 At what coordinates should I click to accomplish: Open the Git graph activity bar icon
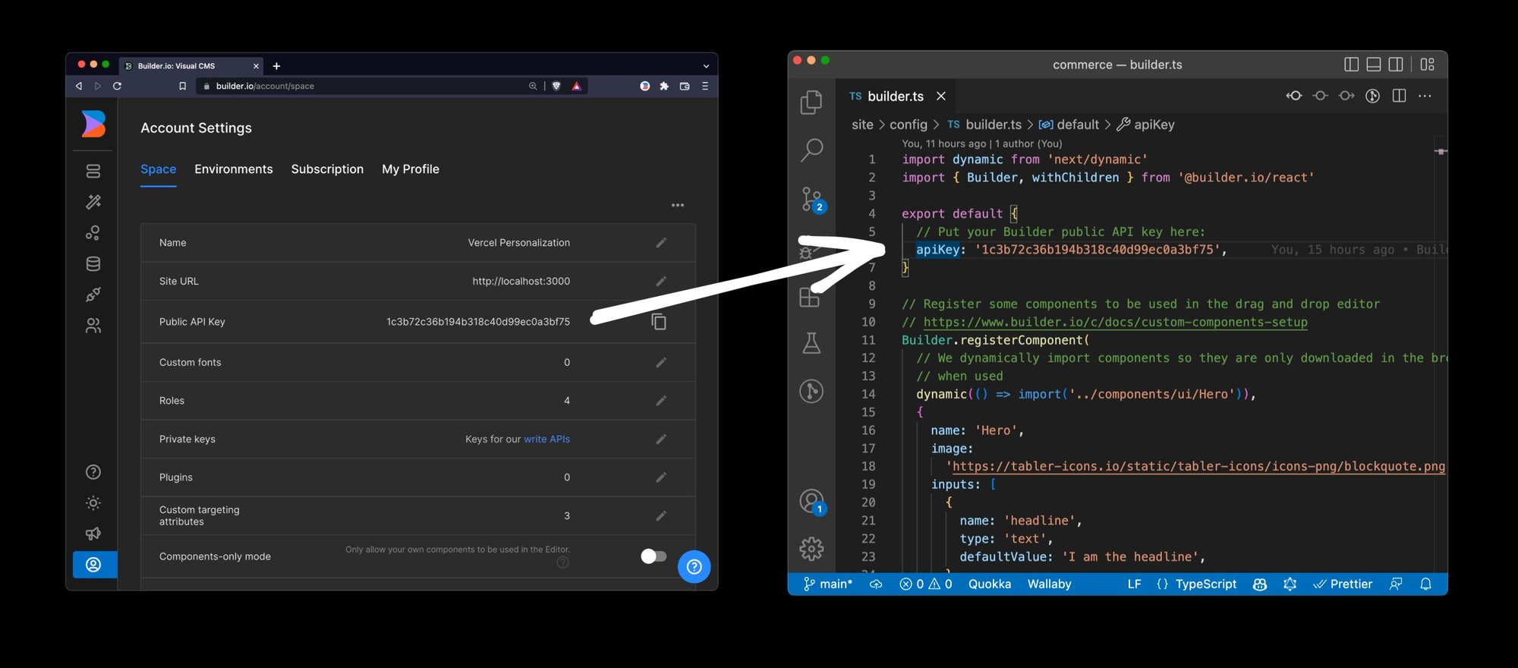(x=811, y=391)
